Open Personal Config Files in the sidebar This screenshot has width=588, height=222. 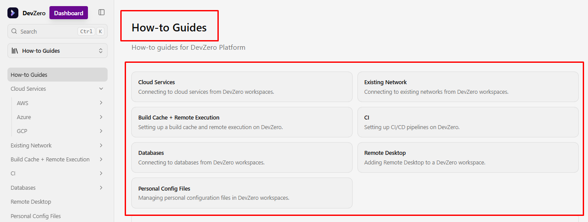[x=36, y=216]
